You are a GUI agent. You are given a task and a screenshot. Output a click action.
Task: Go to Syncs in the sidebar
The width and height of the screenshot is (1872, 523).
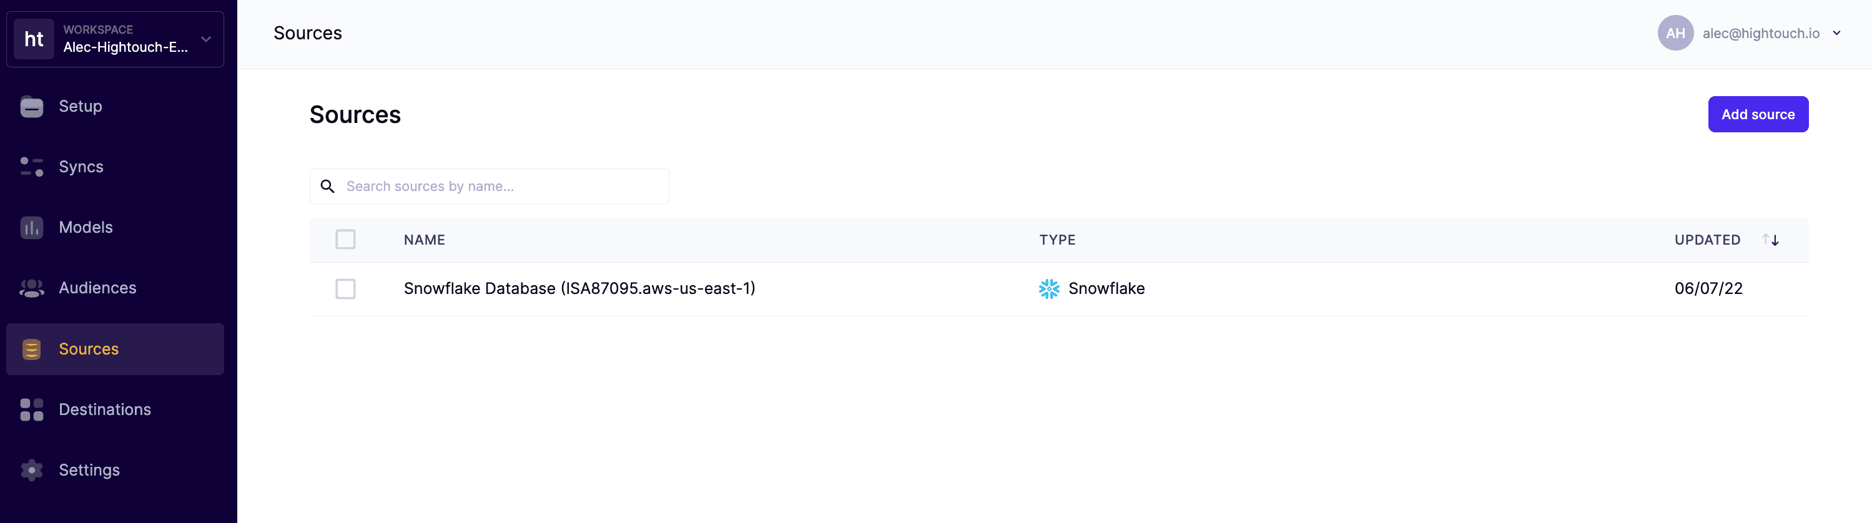[x=81, y=167]
